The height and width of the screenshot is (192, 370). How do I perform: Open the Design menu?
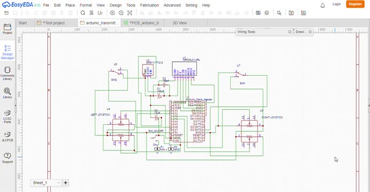116,5
